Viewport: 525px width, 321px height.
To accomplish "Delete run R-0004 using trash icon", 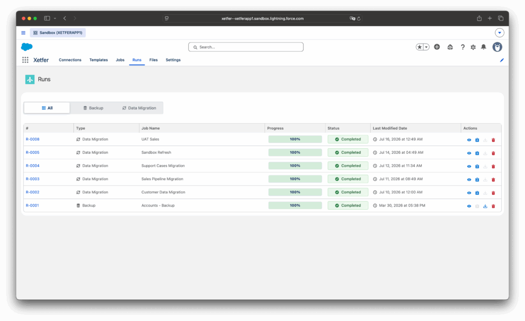I will coord(493,166).
